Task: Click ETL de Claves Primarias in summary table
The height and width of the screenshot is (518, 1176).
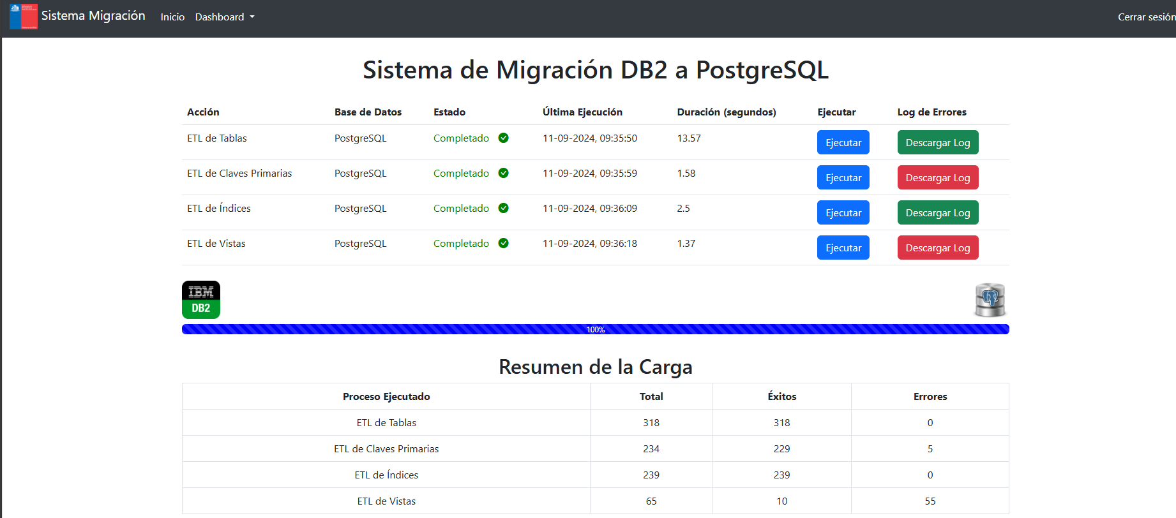Action: 386,448
